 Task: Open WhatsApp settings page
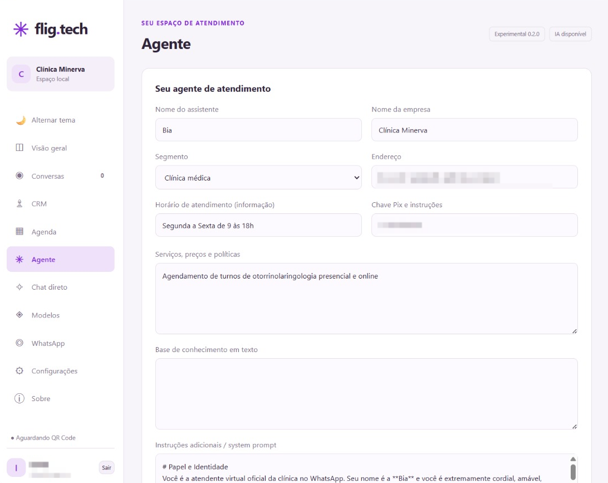(61, 343)
